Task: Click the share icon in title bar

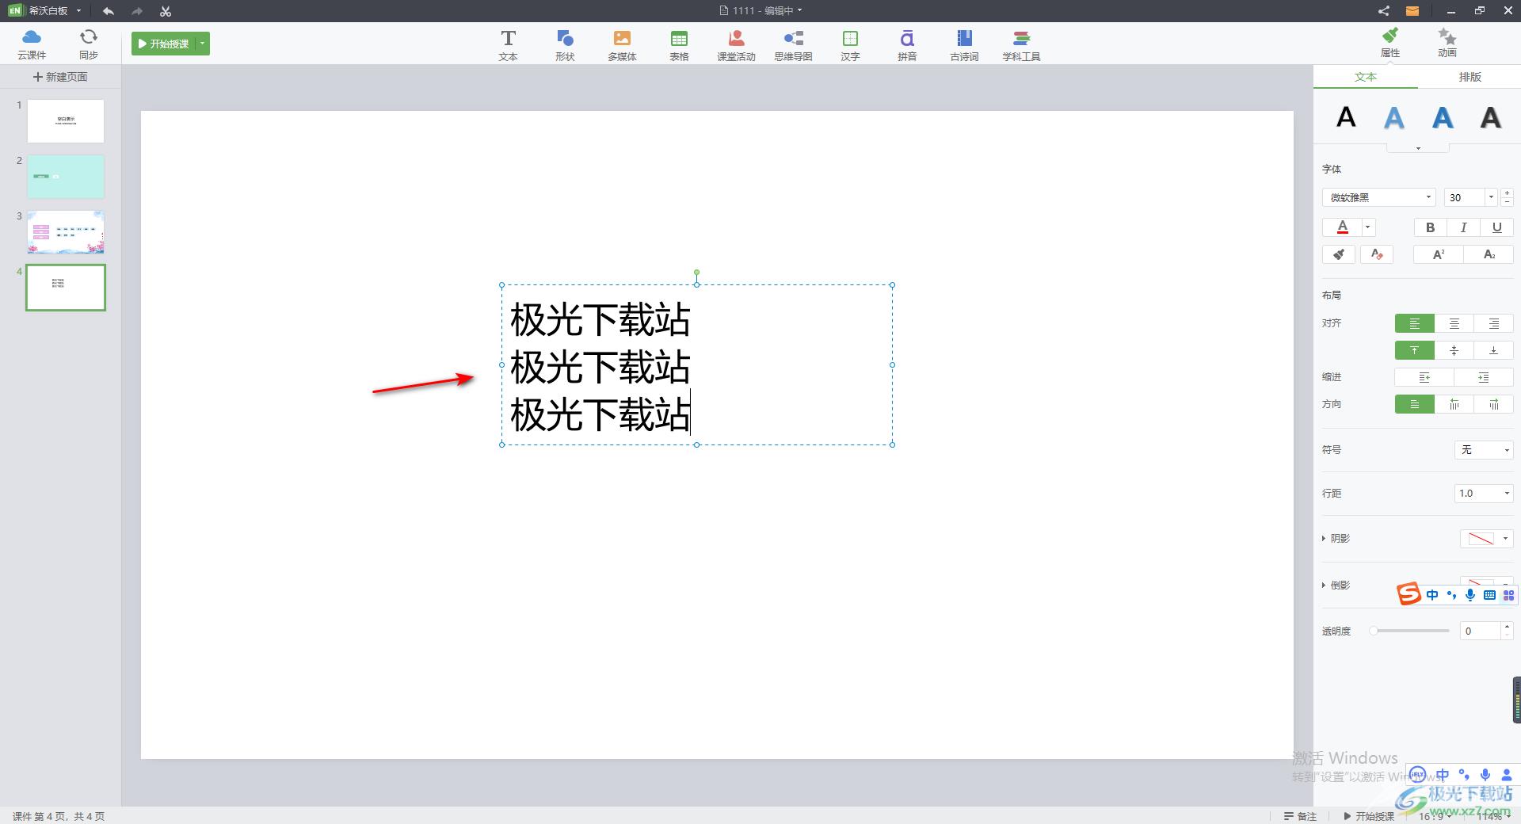Action: click(x=1384, y=11)
